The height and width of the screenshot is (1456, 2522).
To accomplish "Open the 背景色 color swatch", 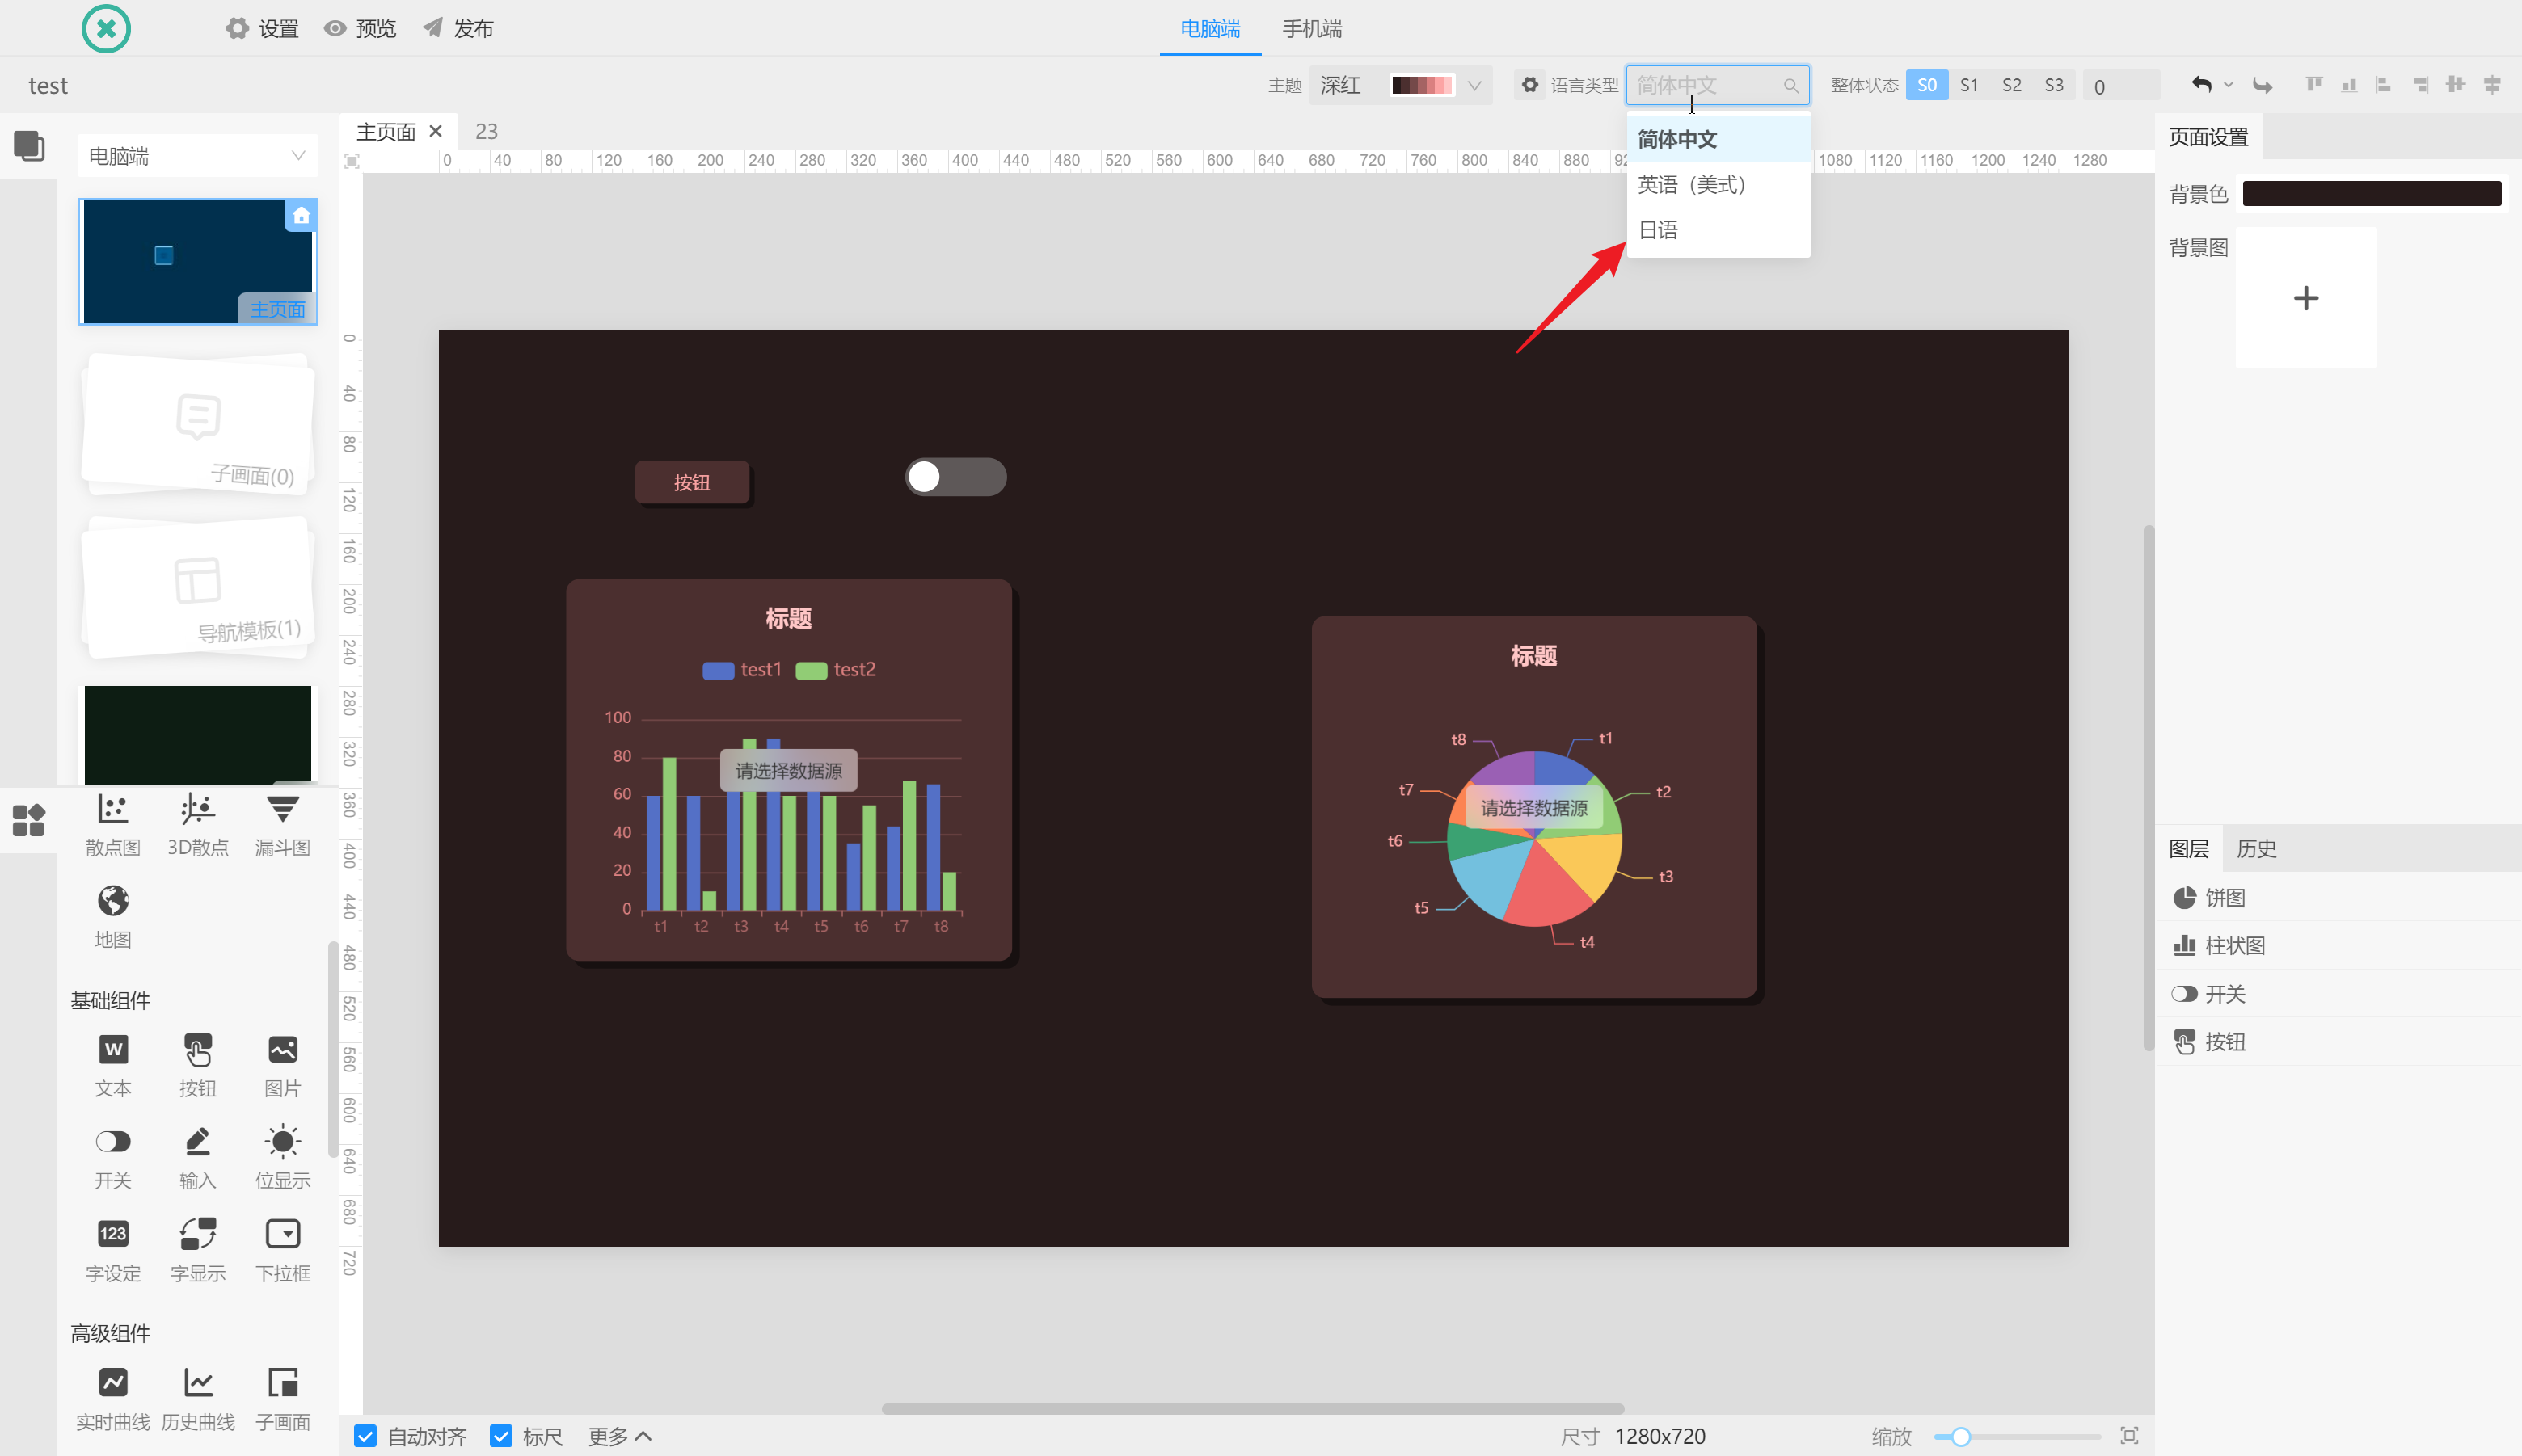I will [2371, 193].
